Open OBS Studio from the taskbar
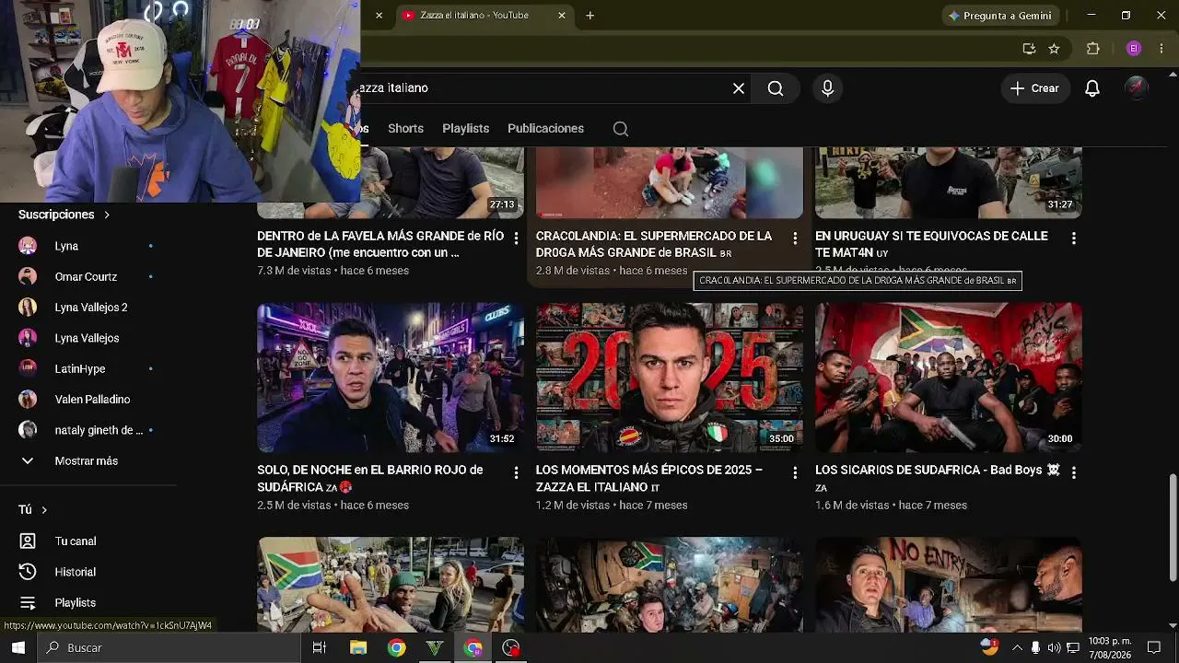This screenshot has height=663, width=1179. point(511,648)
